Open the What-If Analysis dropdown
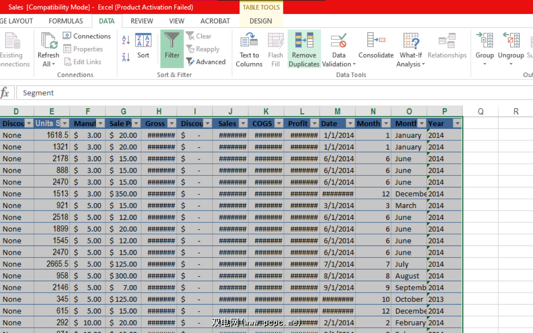Viewport: 533px width, 333px height. [x=411, y=64]
